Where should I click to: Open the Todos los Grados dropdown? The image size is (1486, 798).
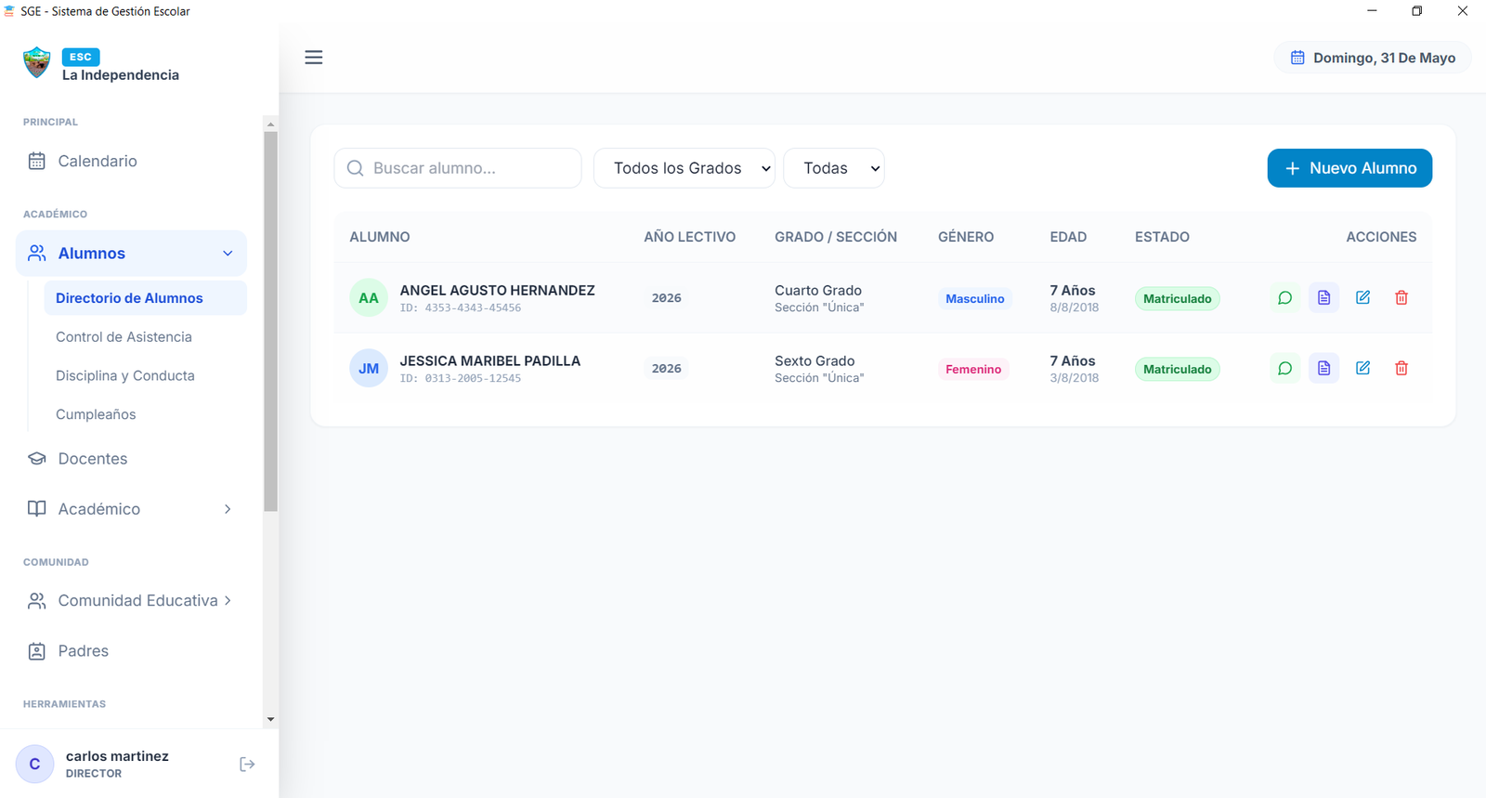[x=684, y=168]
